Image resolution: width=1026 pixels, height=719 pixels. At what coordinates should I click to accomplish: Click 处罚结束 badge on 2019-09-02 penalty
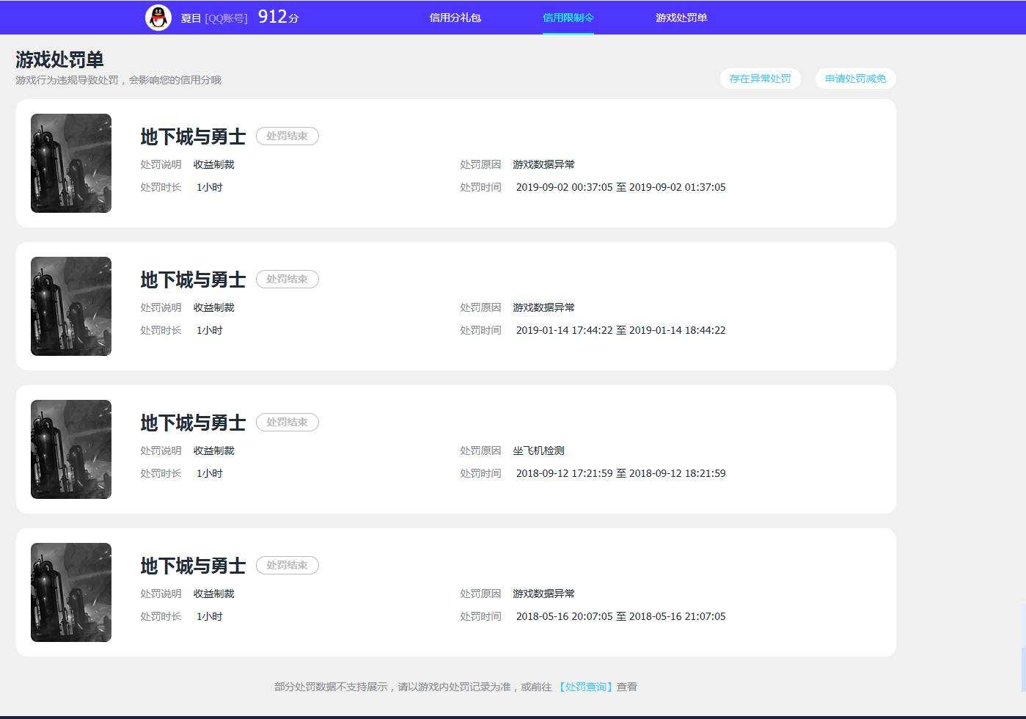(287, 136)
